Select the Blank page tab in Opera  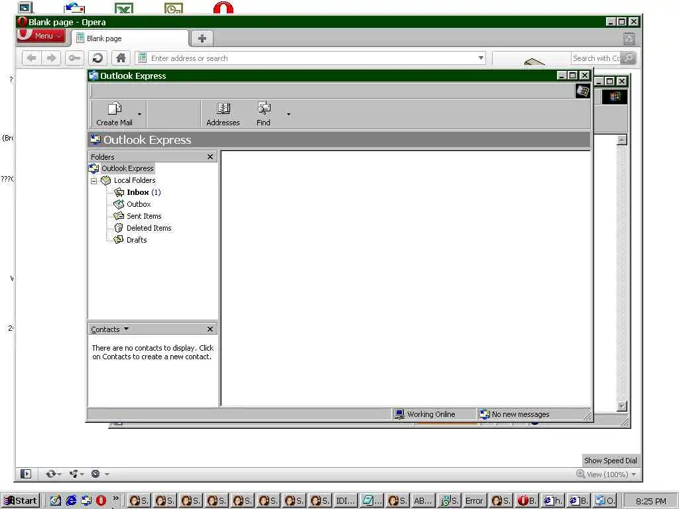coord(130,38)
